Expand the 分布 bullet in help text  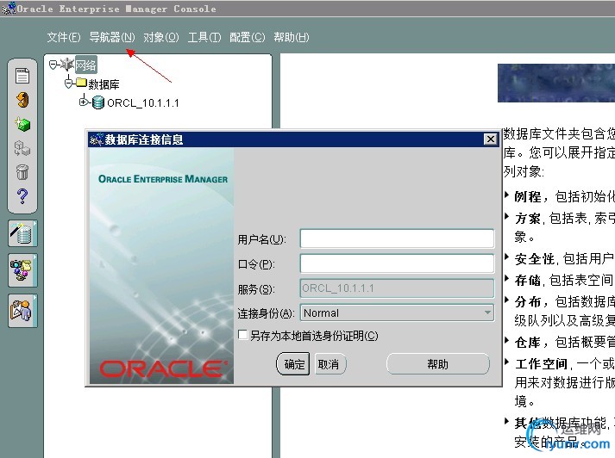coord(506,300)
